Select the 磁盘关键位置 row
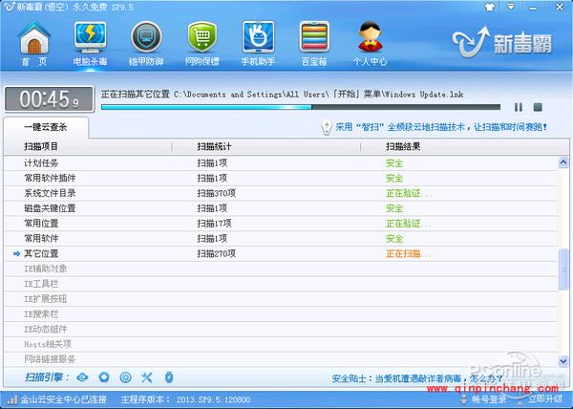 click(281, 208)
